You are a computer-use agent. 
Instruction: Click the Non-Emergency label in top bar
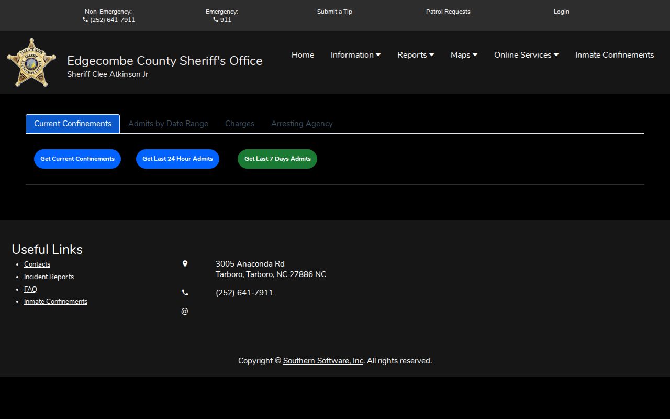(x=108, y=12)
